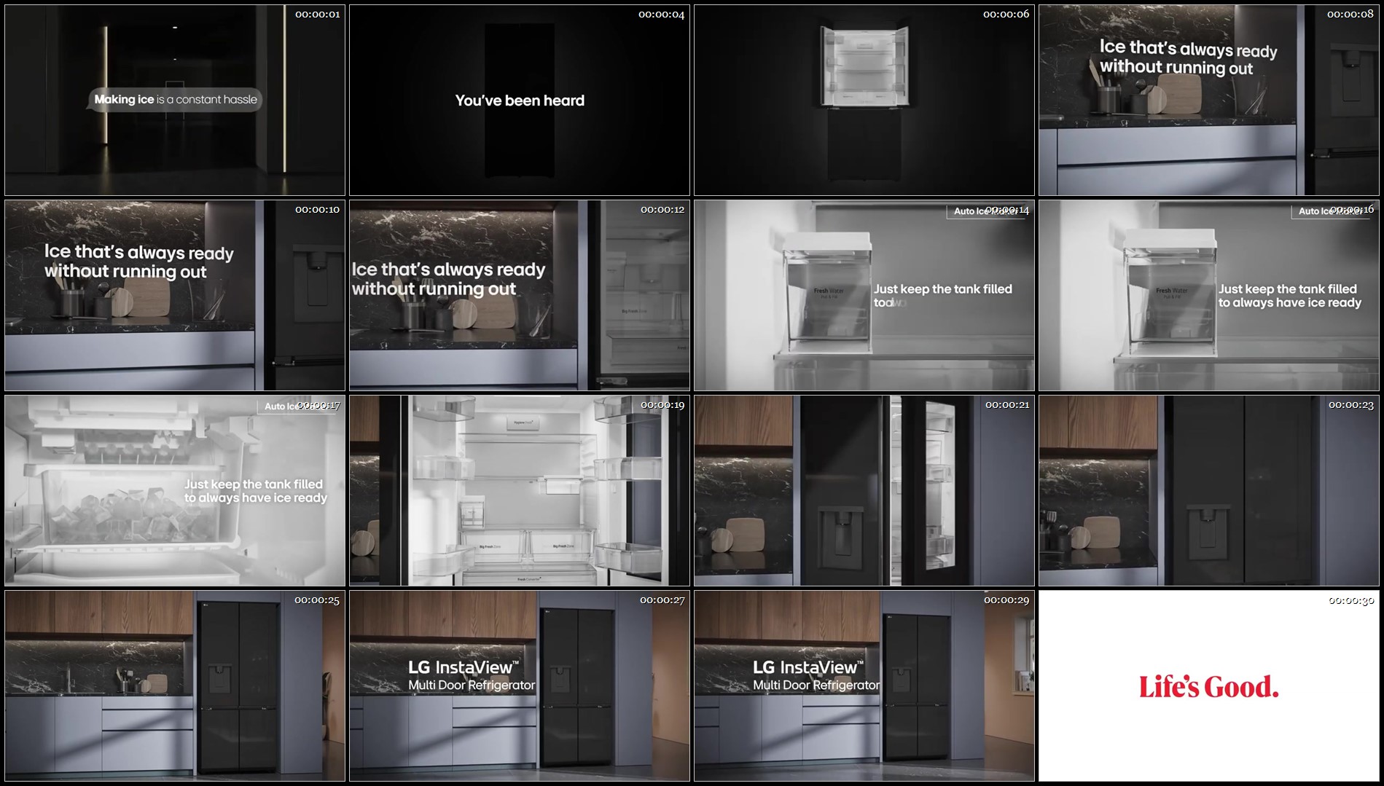Open the kitchen frame stamped 00:00:25

(x=175, y=686)
